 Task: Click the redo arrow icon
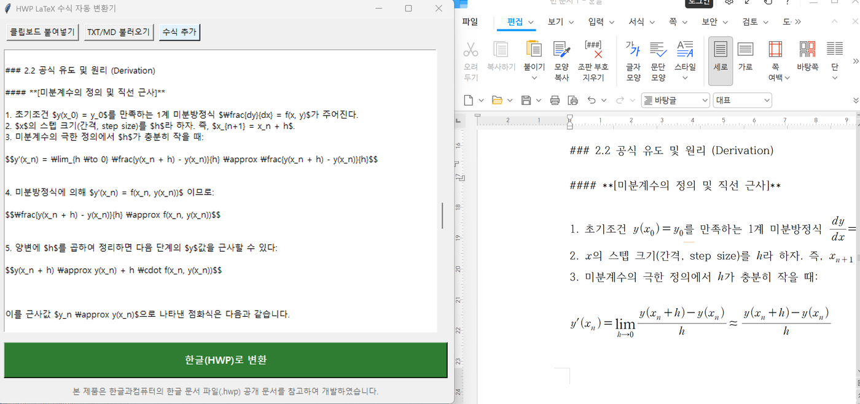620,100
